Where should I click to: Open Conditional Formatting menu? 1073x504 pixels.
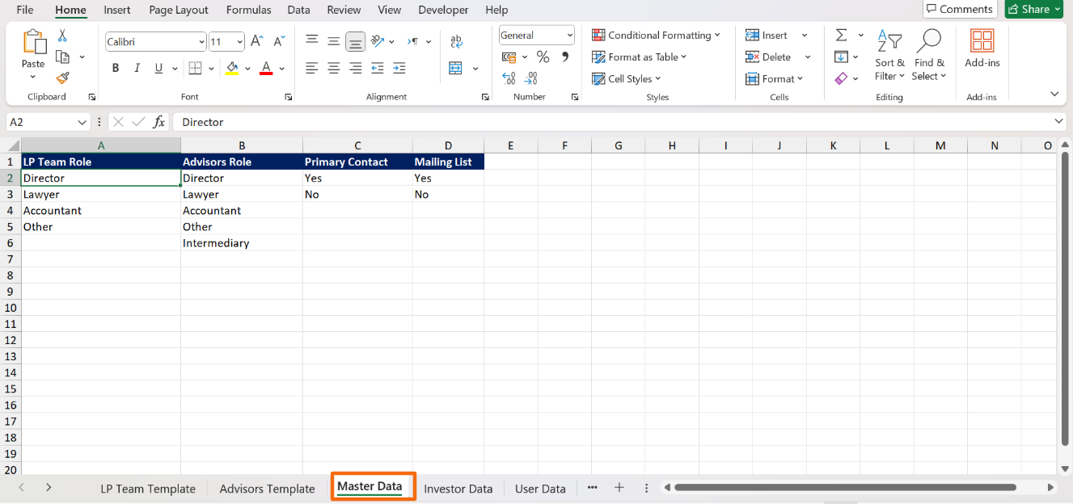click(656, 36)
